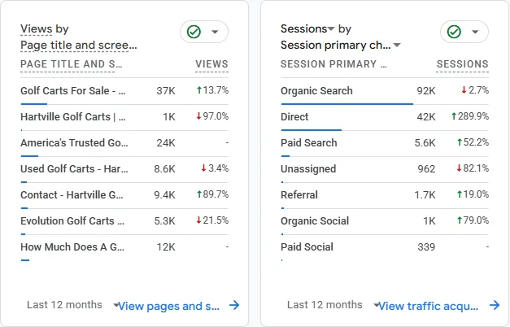The width and height of the screenshot is (510, 327).
Task: Select America's Trusted Go… row
Action: (124, 143)
